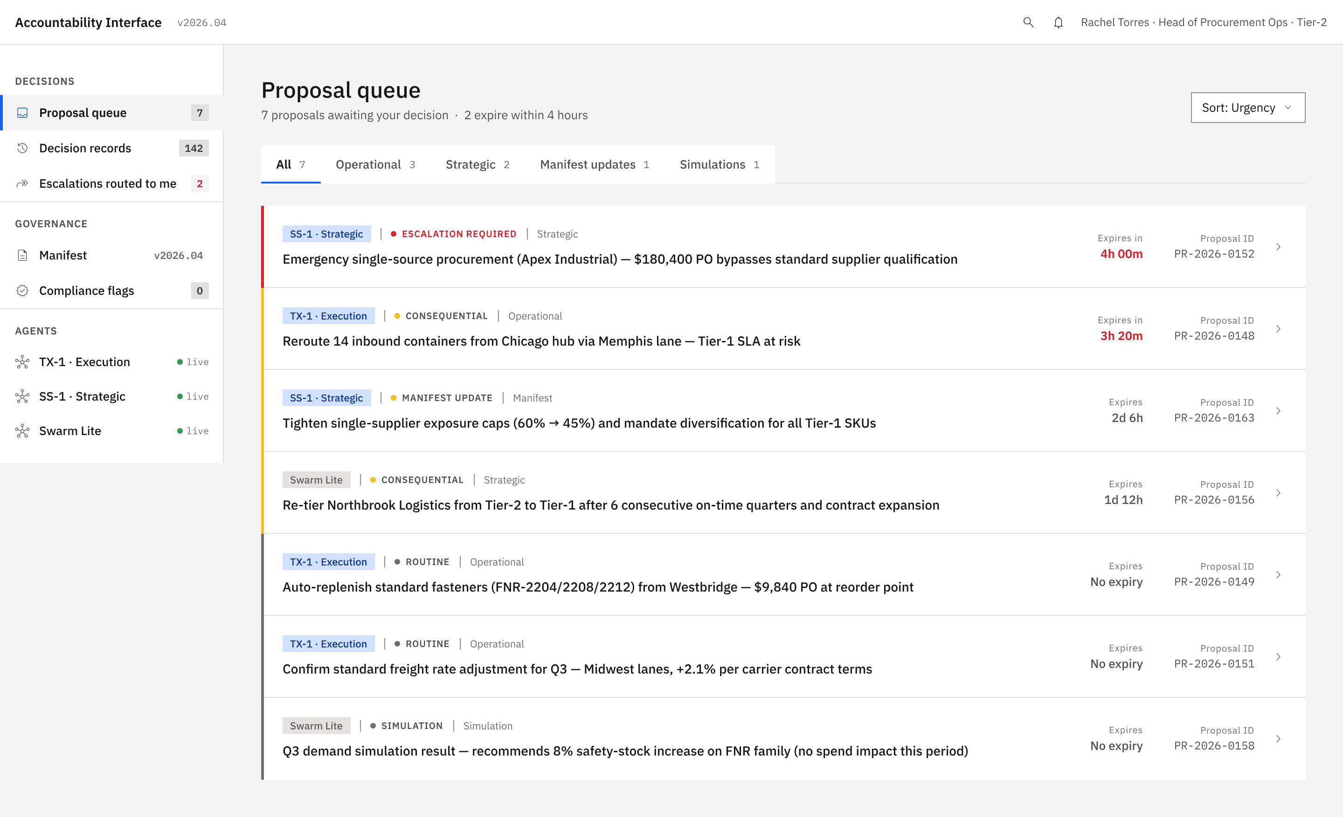Select Swarm Lite agent entry
Image resolution: width=1343 pixels, height=817 pixels.
pyautogui.click(x=112, y=431)
